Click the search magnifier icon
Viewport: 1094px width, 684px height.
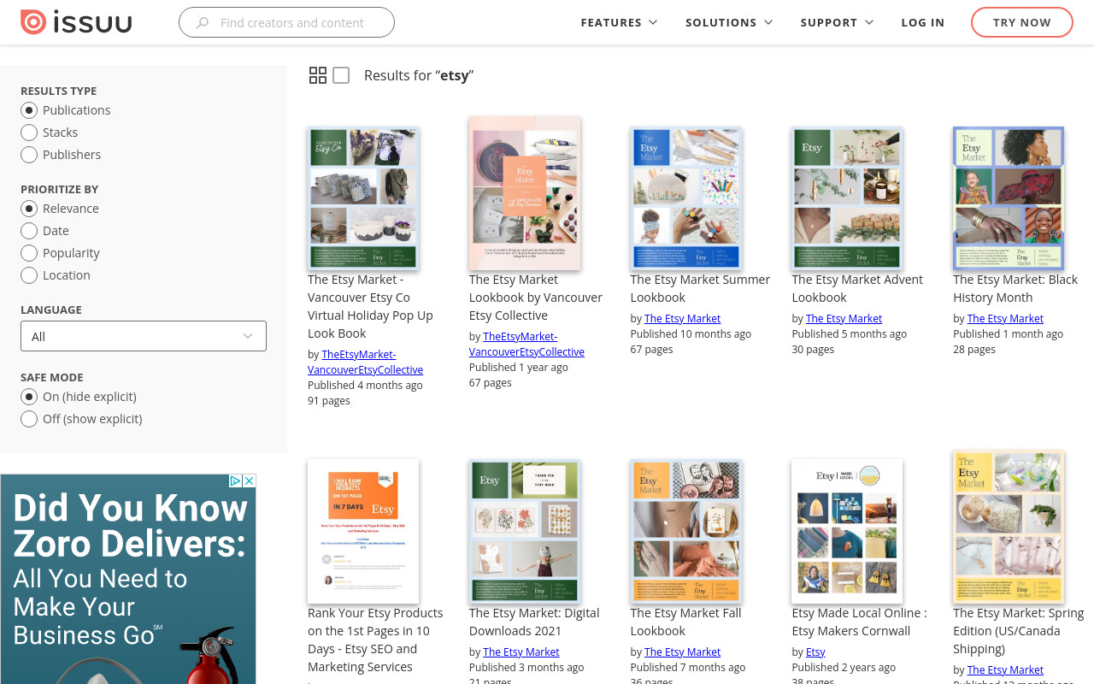click(x=203, y=23)
